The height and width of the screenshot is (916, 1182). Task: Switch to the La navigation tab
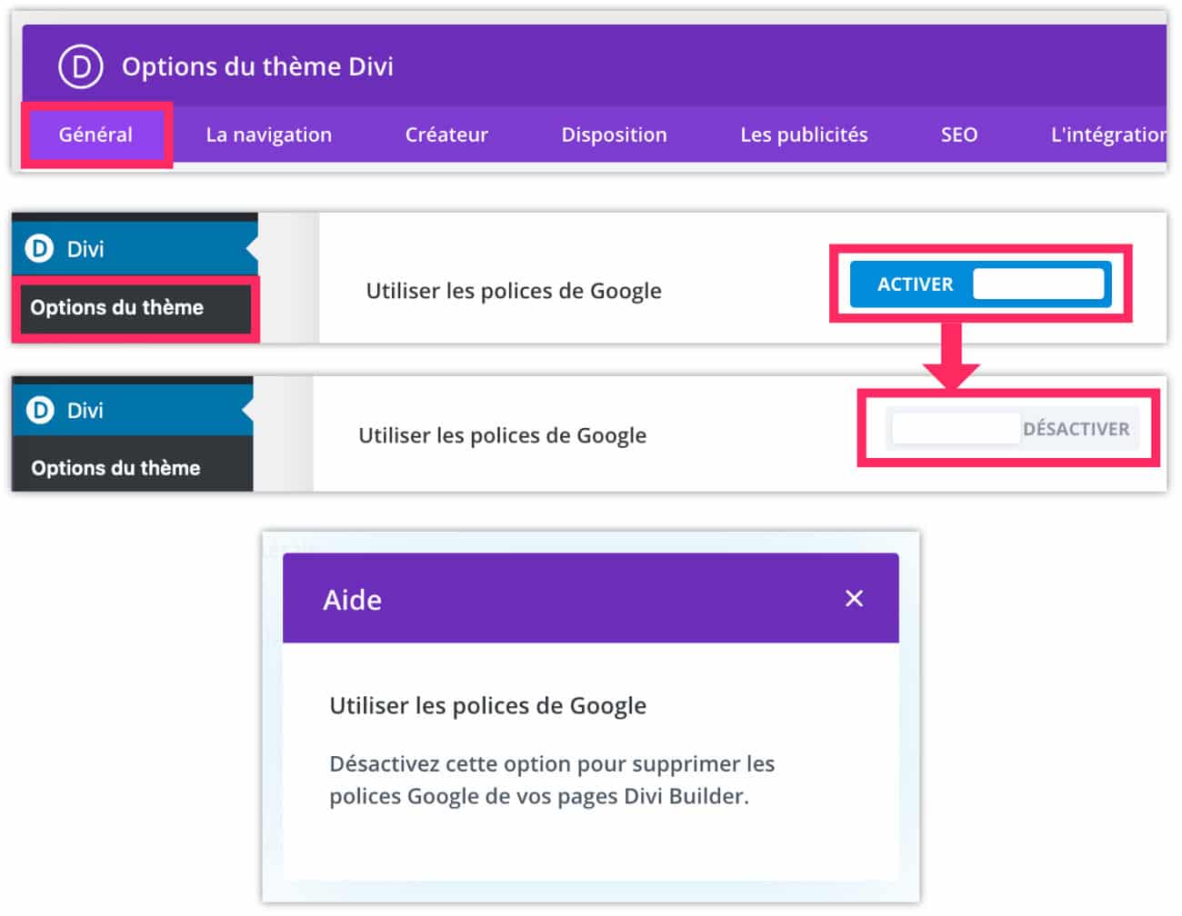coord(269,134)
